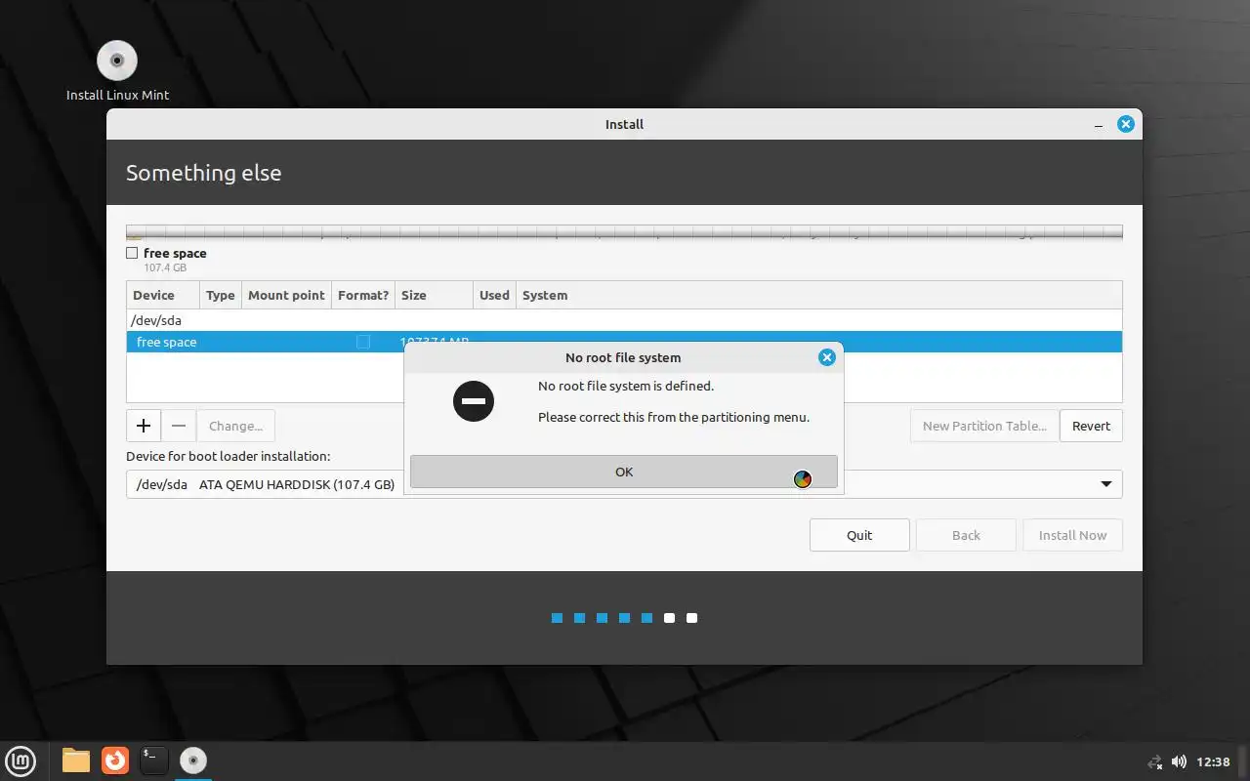This screenshot has height=781, width=1250.
Task: Open the Install Linux Mint desktop icon
Action: coord(117,71)
